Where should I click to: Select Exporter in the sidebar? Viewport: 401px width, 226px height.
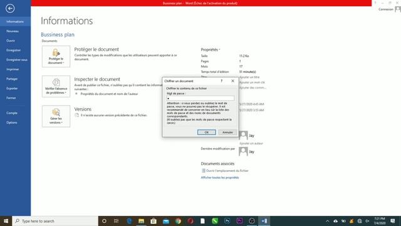tap(12, 89)
